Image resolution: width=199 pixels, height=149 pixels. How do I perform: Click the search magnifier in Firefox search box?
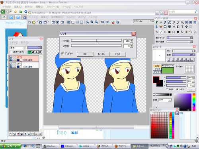tap(196, 12)
